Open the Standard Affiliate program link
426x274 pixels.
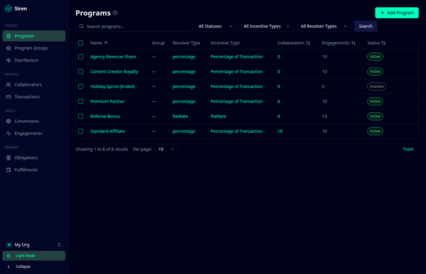point(107,131)
